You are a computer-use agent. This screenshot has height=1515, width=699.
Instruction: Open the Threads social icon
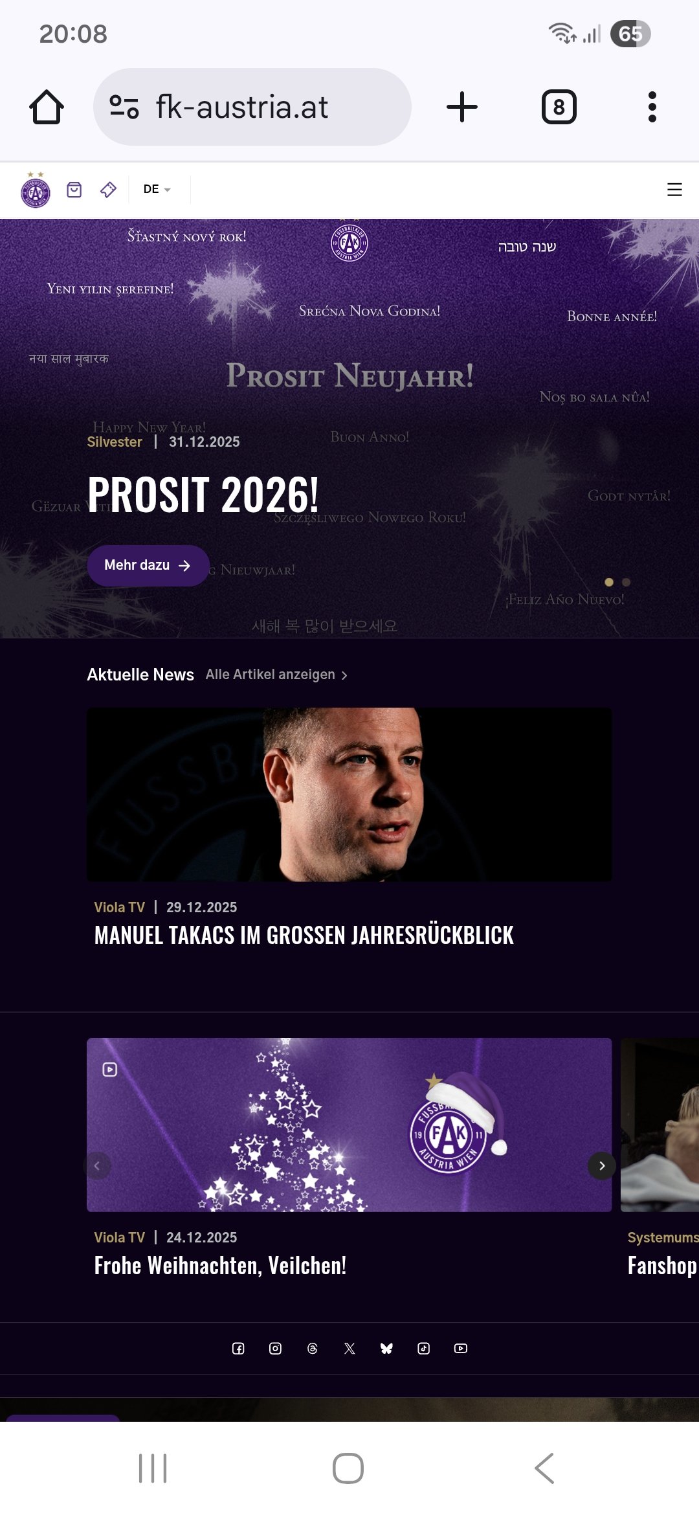(x=313, y=1348)
